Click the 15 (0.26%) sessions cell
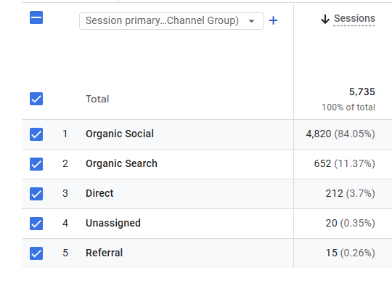This screenshot has height=281, width=392. [350, 253]
